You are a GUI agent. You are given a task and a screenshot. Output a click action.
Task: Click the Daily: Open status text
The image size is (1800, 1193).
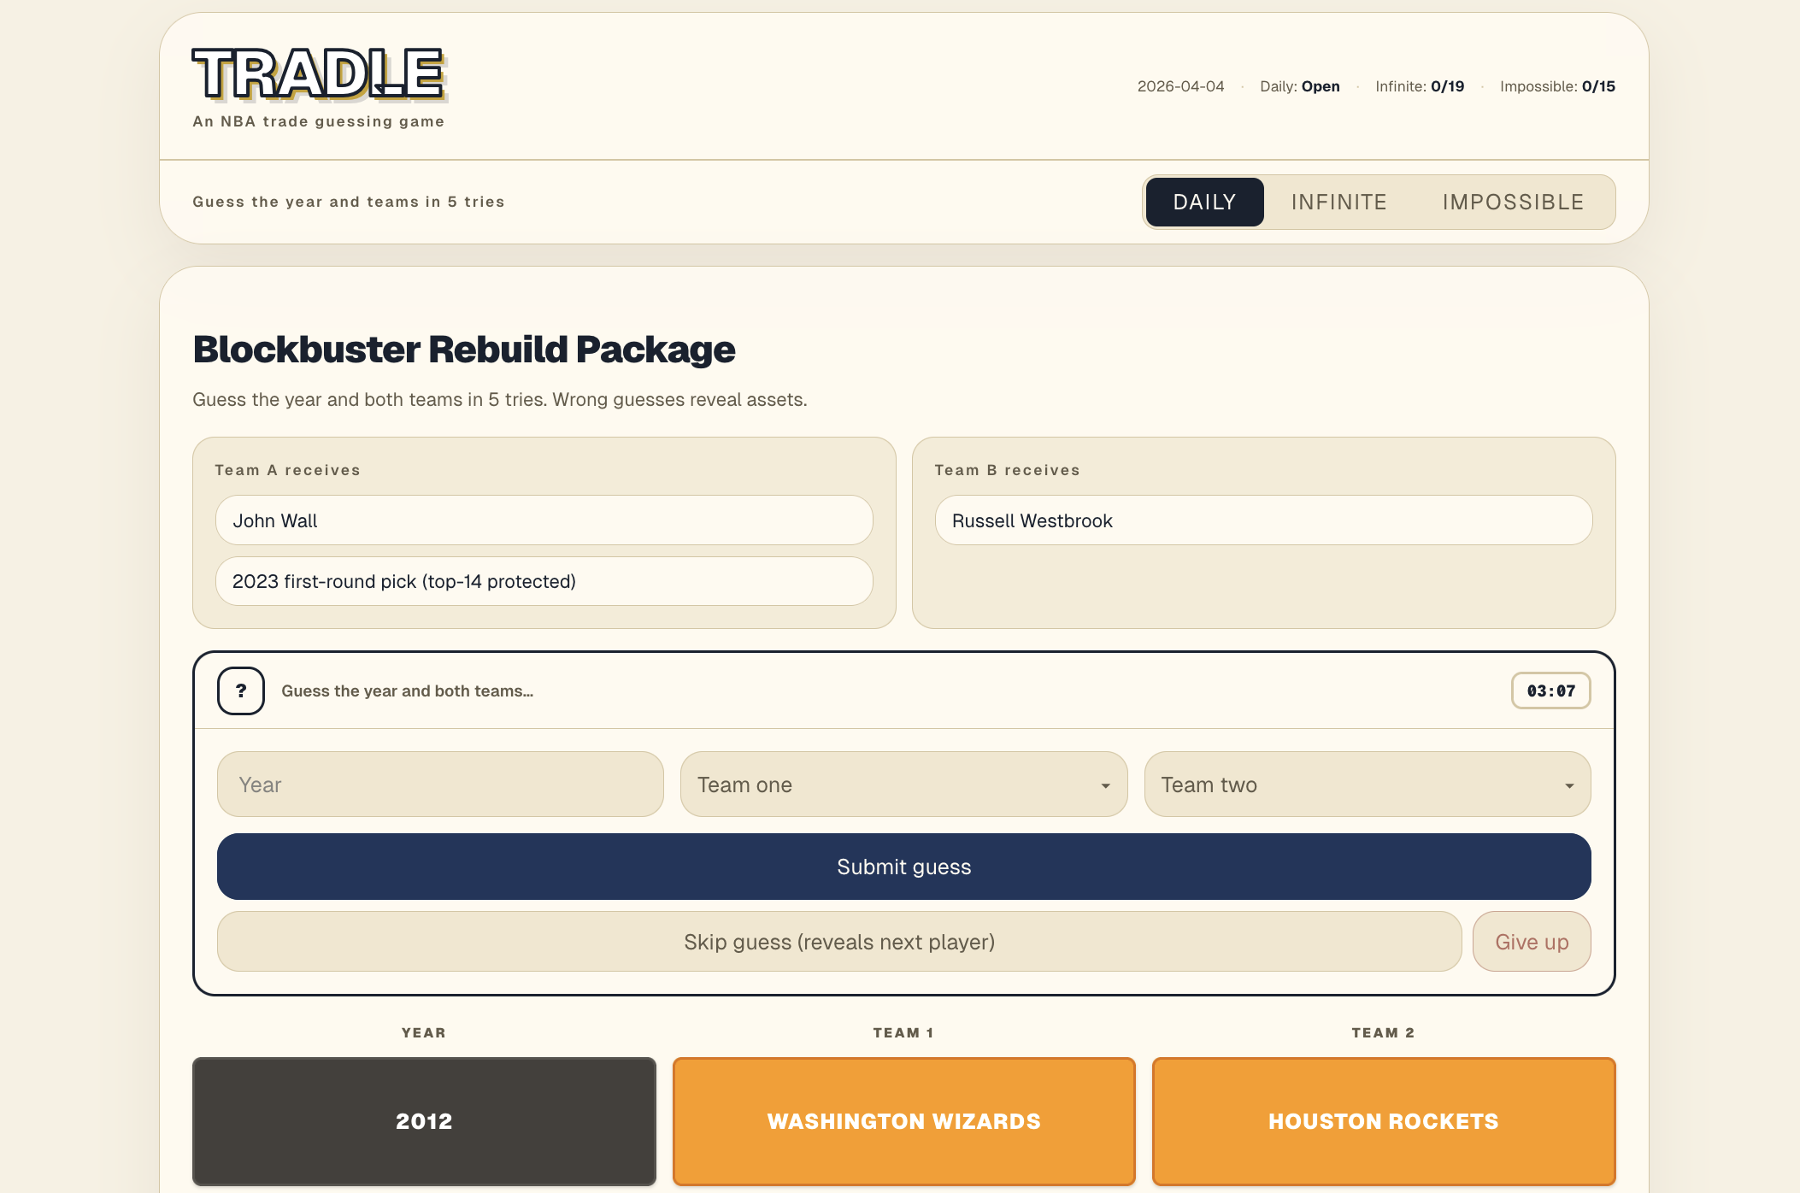click(1299, 86)
